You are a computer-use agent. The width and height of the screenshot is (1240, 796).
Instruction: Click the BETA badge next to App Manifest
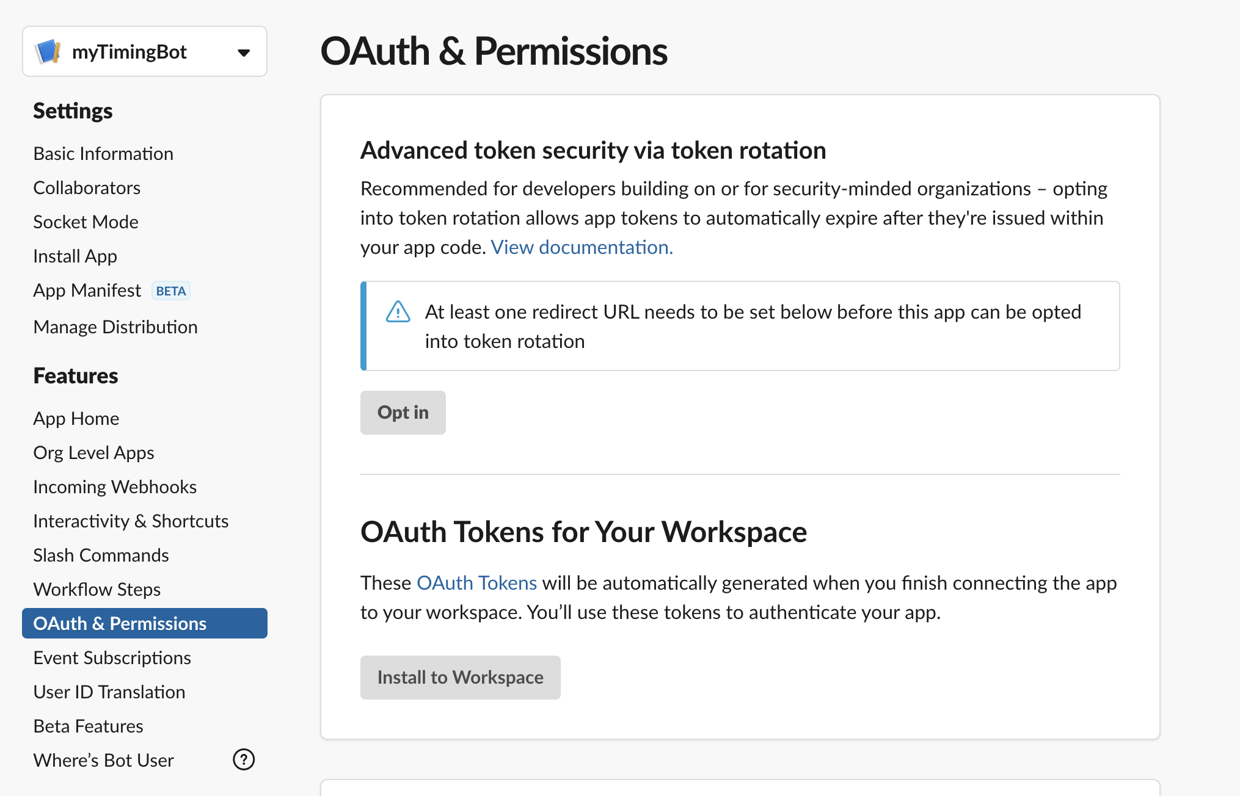(171, 291)
